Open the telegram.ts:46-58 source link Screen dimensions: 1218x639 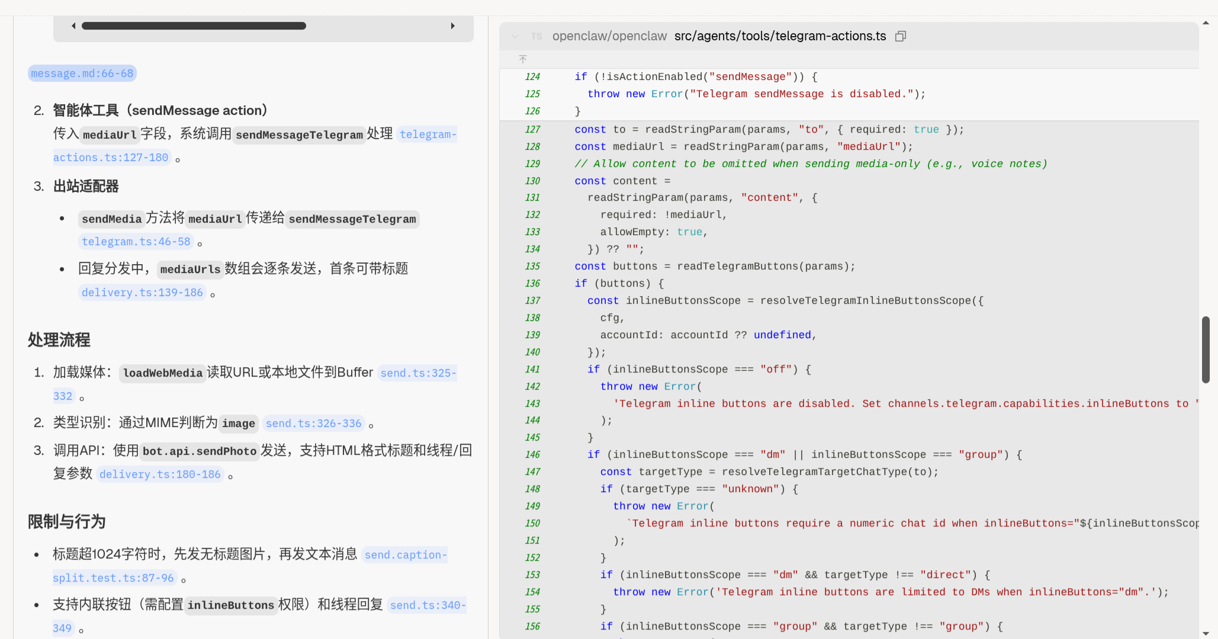tap(136, 242)
